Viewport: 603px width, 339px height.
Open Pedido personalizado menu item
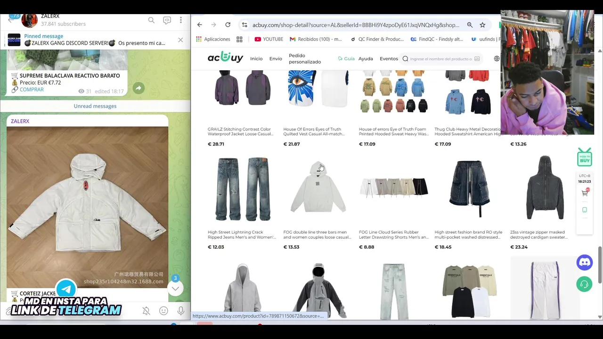coord(305,59)
